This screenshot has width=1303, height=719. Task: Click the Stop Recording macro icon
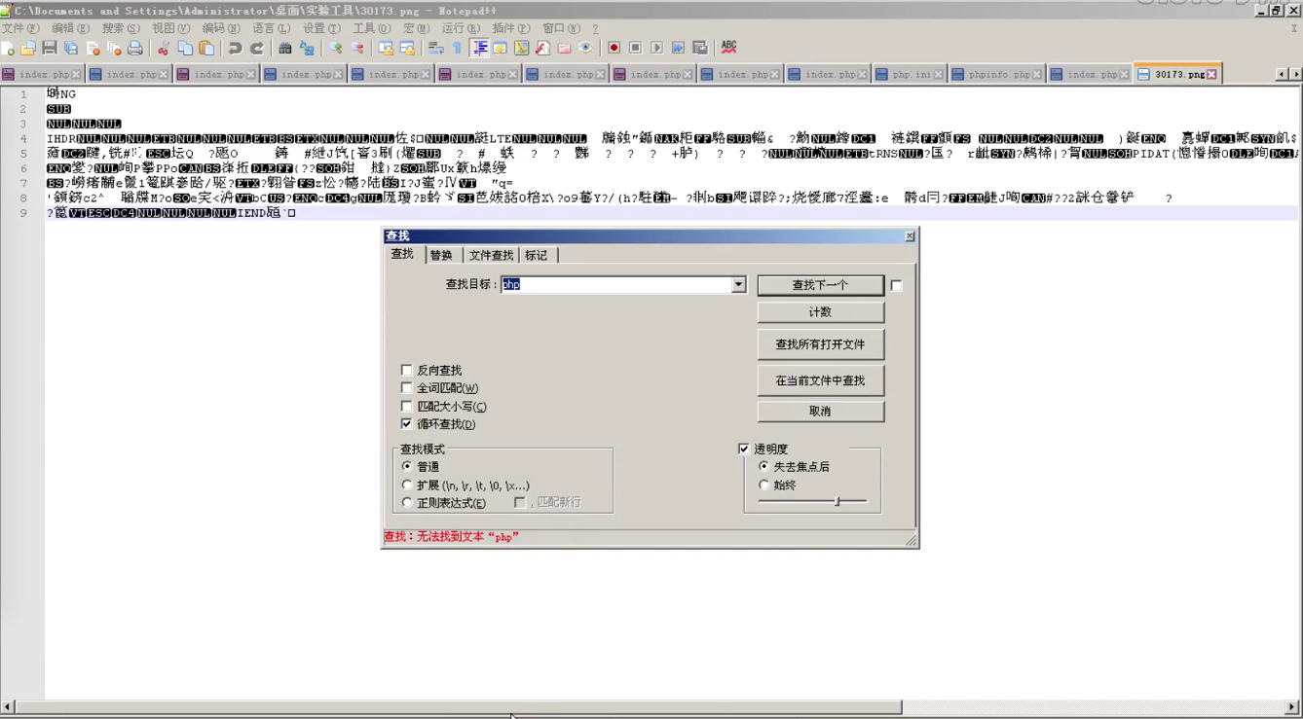point(635,48)
